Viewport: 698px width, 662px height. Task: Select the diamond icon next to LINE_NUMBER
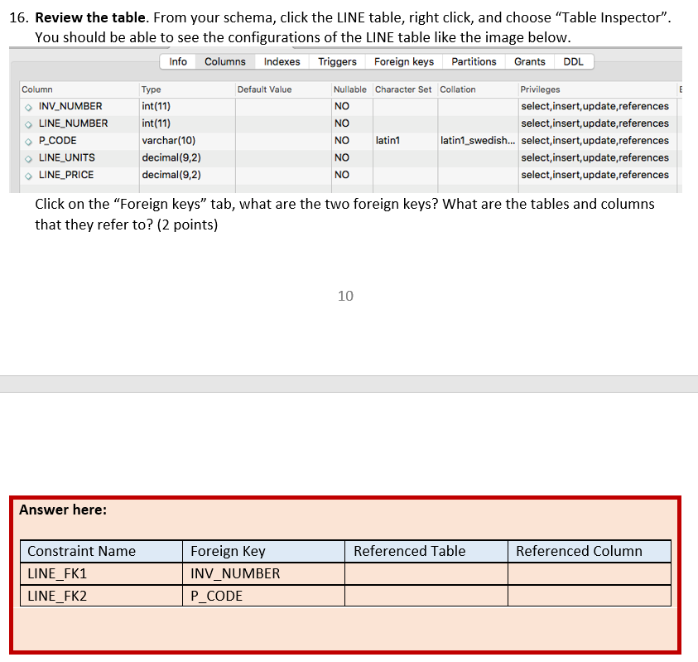click(27, 123)
